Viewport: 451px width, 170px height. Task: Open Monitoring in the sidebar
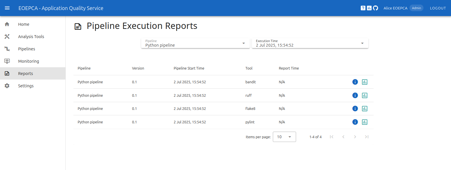33,61
